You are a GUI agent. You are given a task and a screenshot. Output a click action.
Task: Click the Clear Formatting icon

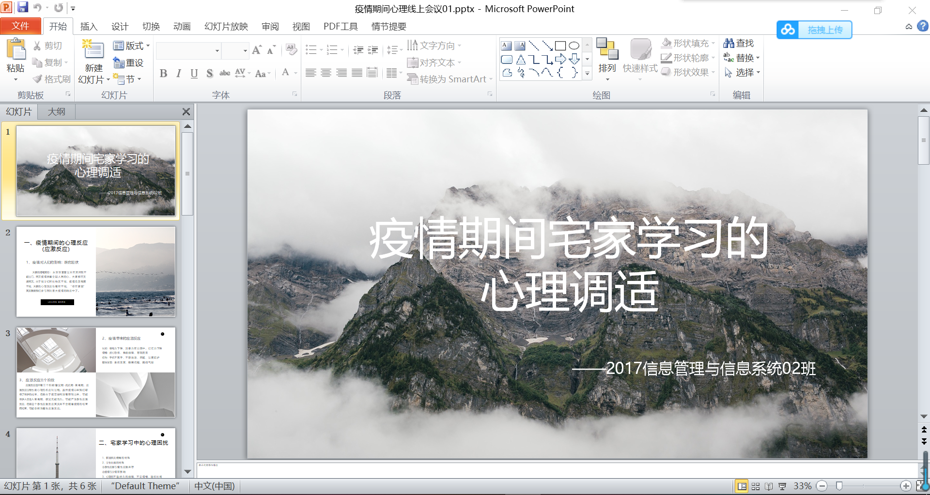291,49
